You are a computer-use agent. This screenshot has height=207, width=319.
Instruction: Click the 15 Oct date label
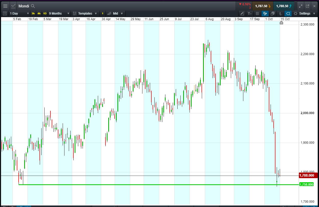tap(285, 19)
